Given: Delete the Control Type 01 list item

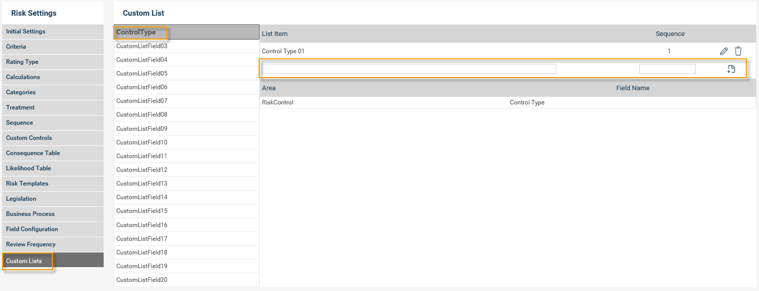Looking at the screenshot, I should [738, 51].
